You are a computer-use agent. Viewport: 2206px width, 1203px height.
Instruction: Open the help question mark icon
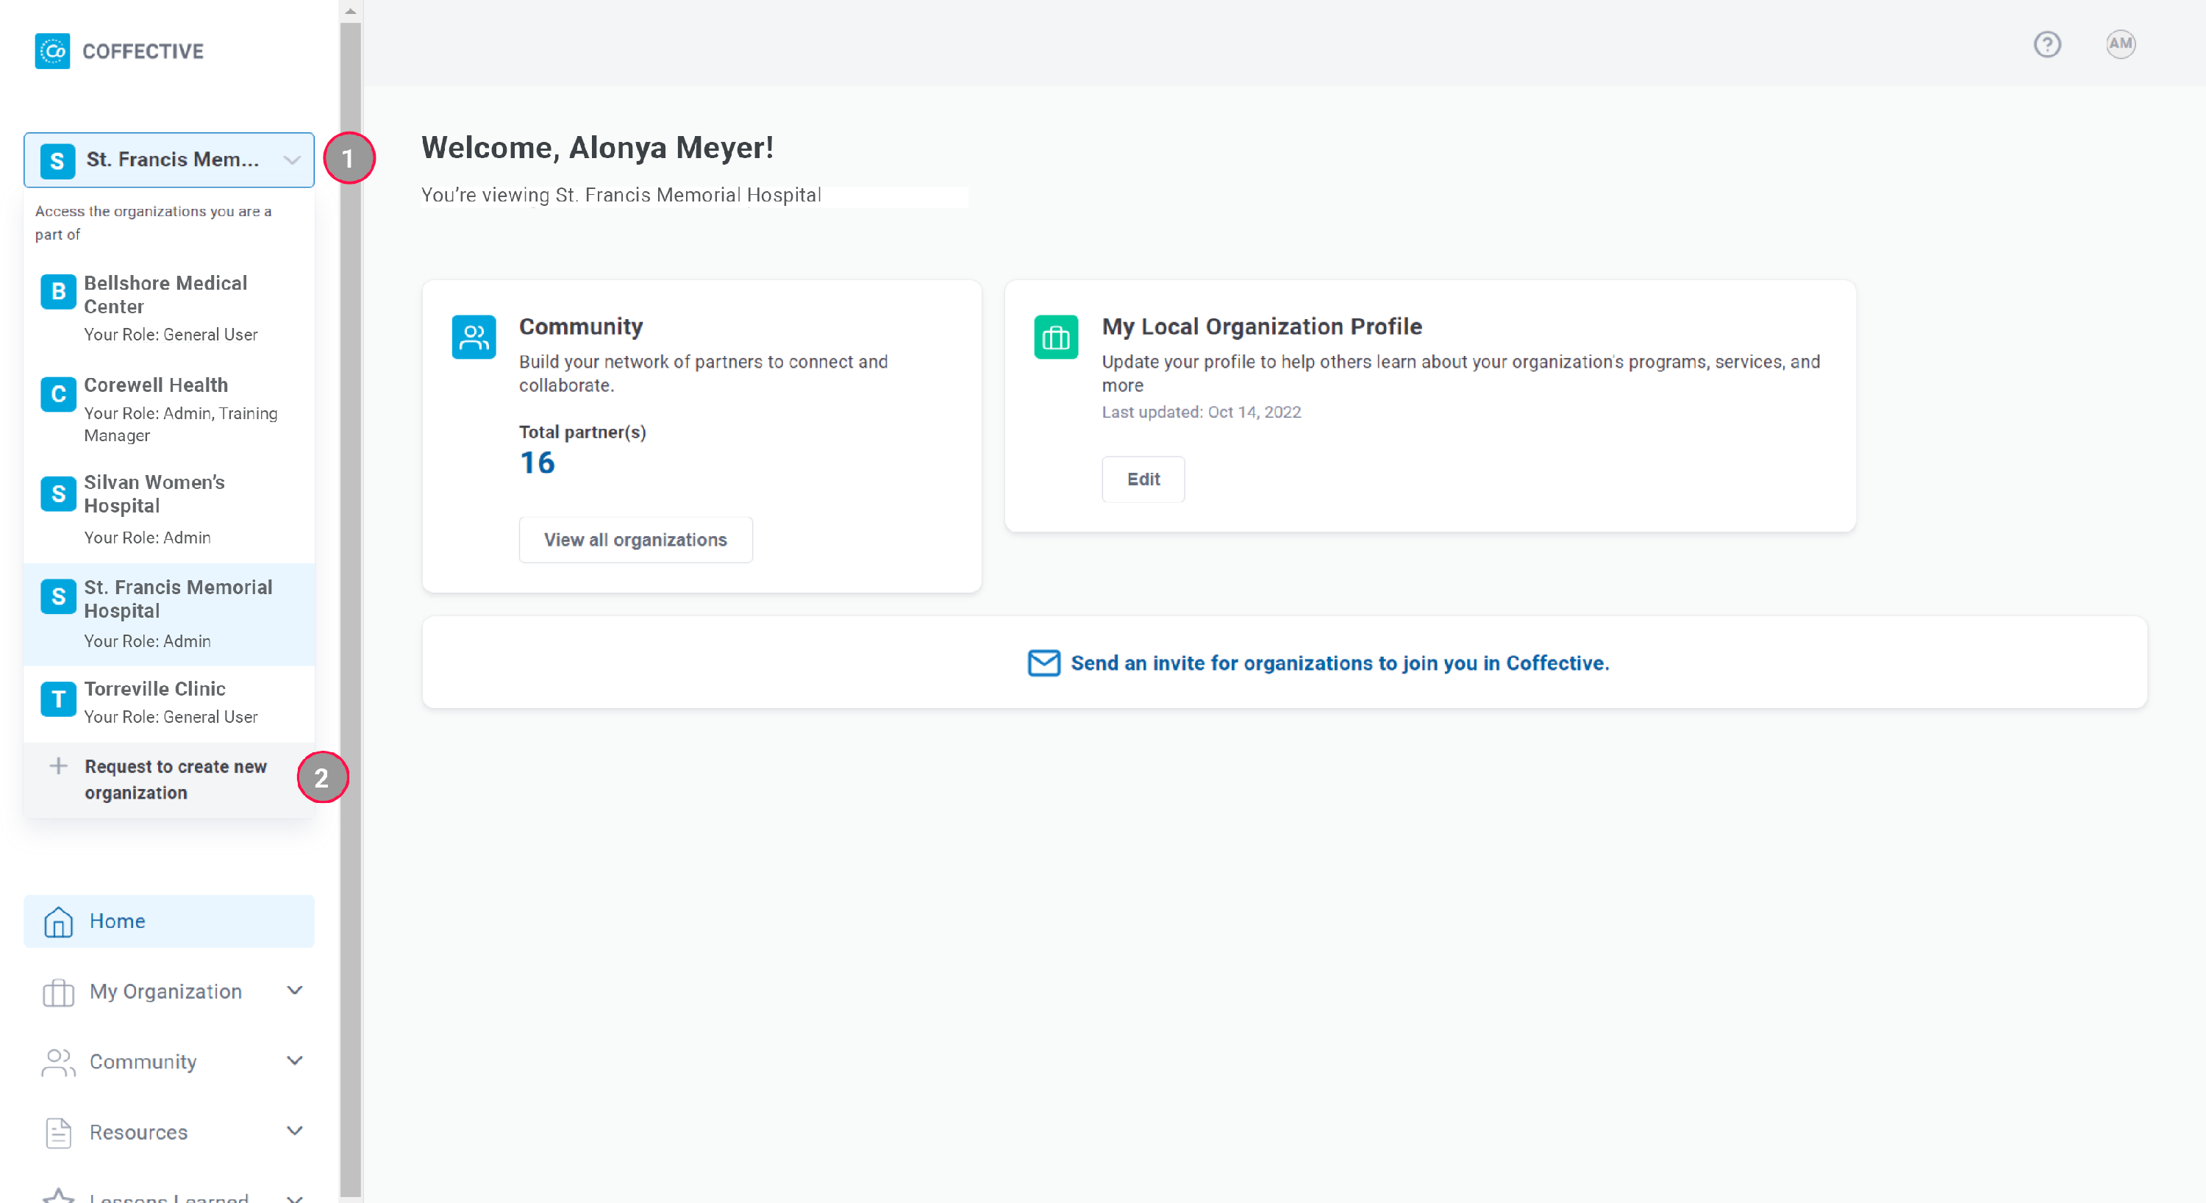[x=2046, y=45]
